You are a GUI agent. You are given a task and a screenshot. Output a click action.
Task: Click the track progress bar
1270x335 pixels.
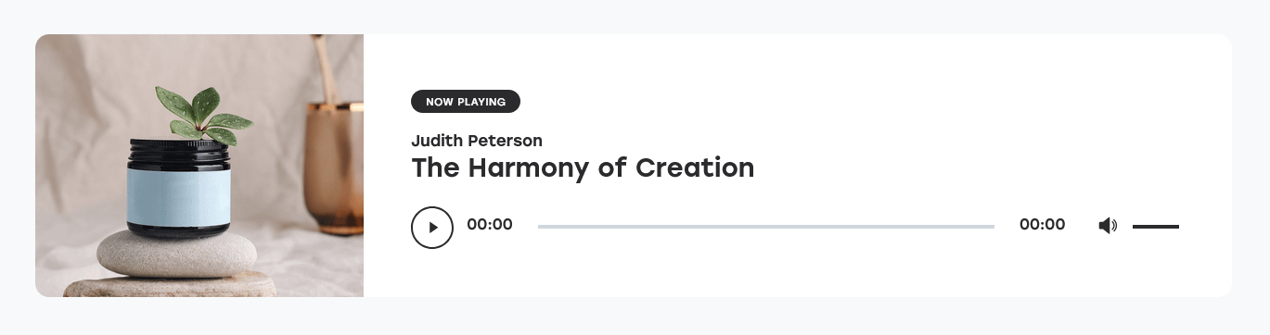pyautogui.click(x=766, y=226)
